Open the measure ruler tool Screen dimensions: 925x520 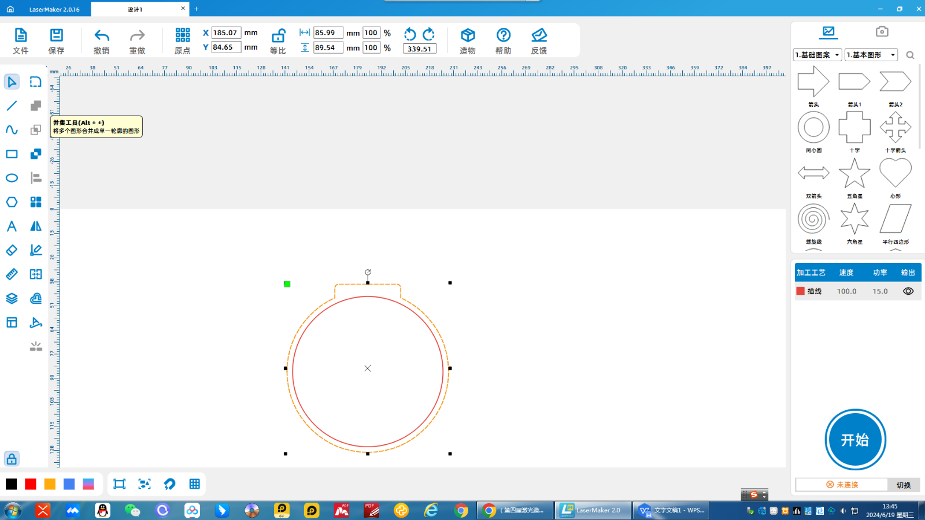click(x=12, y=274)
